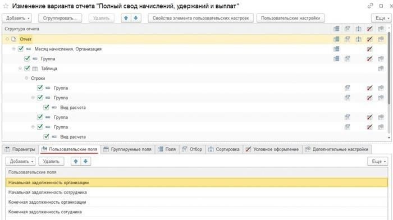Viewport: 393px width, 220px height.
Task: Move structure element up with top arrow
Action: coord(126,18)
